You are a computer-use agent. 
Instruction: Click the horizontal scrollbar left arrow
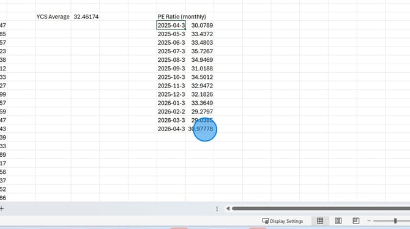click(228, 209)
